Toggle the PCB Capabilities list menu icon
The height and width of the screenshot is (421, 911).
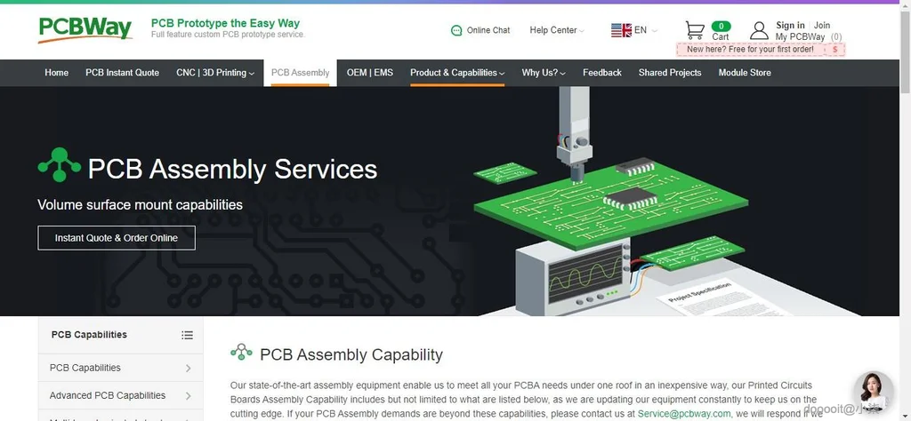point(187,335)
